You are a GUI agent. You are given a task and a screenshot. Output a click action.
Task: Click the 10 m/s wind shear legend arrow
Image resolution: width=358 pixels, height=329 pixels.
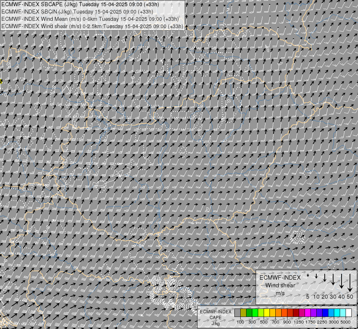coord(316,276)
